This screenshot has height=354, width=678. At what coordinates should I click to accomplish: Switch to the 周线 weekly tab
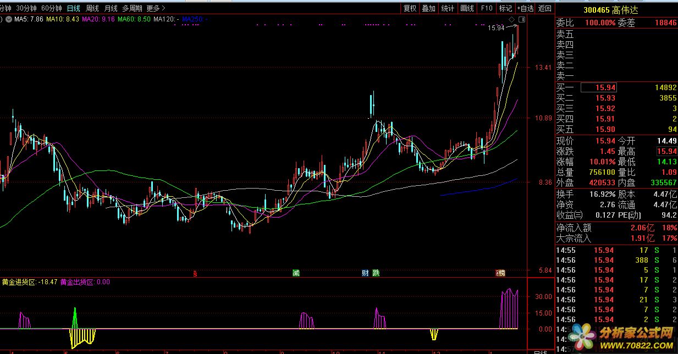(x=92, y=8)
